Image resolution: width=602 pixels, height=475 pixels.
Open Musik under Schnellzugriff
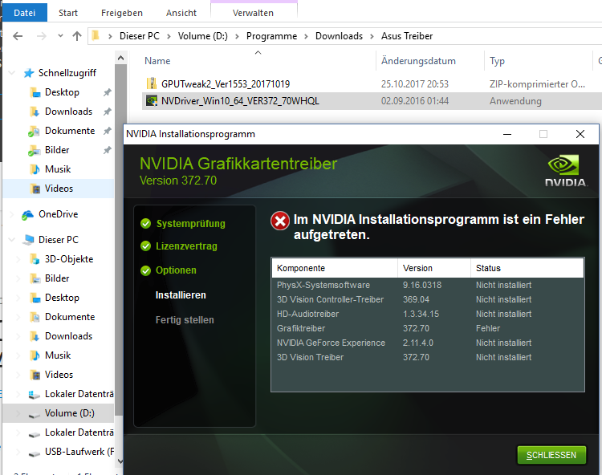tap(58, 168)
